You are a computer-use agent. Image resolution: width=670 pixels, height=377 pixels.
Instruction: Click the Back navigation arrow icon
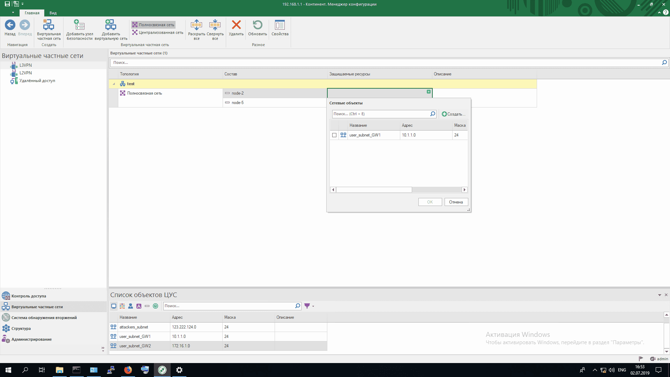click(x=10, y=25)
